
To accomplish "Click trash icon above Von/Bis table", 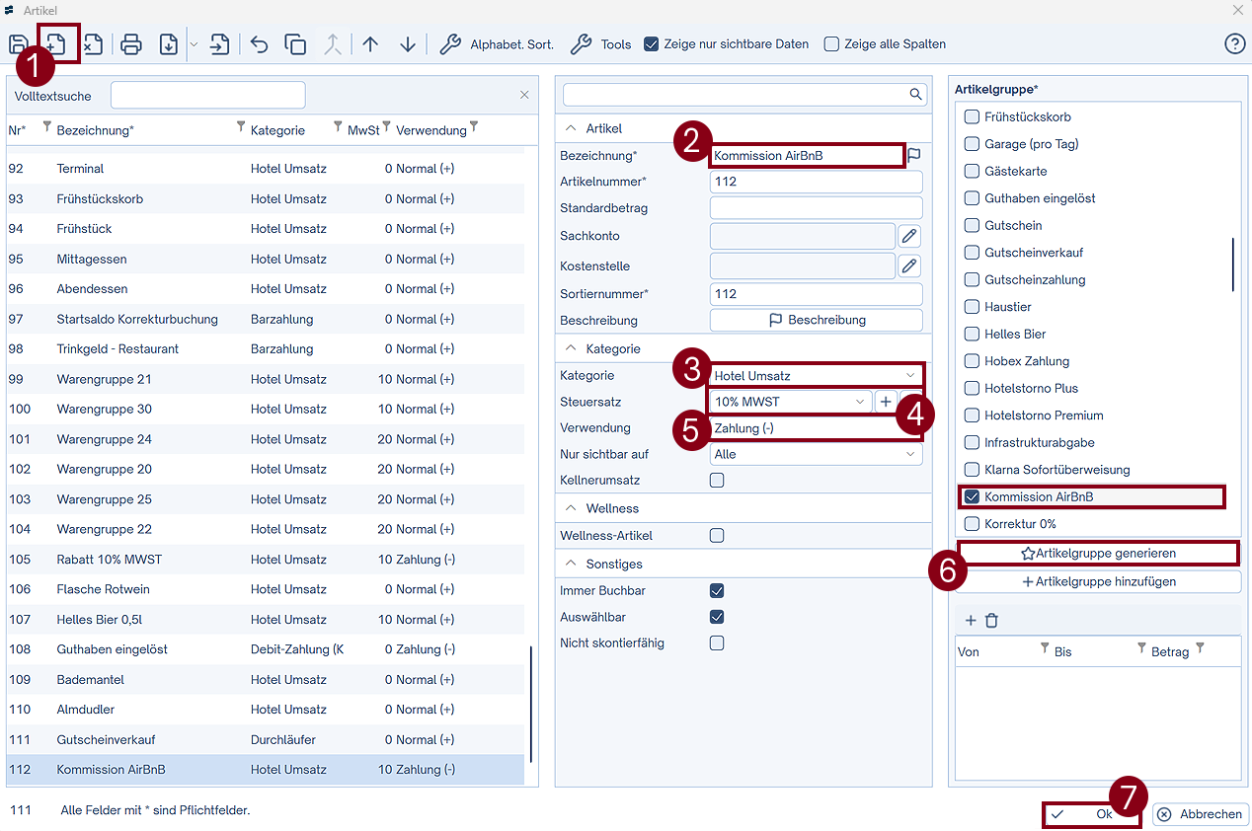I will (991, 621).
